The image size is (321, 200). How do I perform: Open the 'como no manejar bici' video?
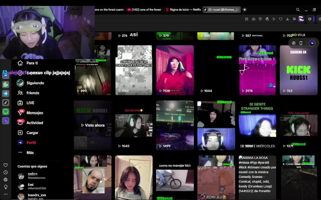[x=175, y=178]
